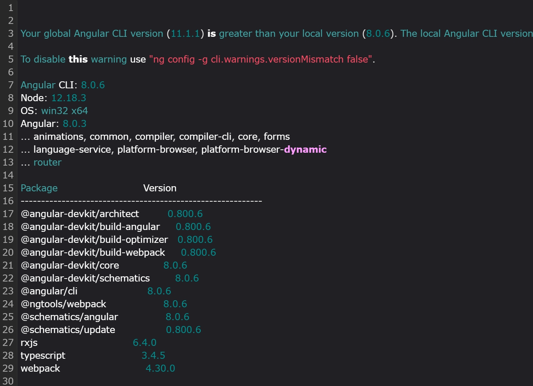Screen dimensions: 533x386
Task: Click line number 1 in the gutter
Action: (x=11, y=8)
